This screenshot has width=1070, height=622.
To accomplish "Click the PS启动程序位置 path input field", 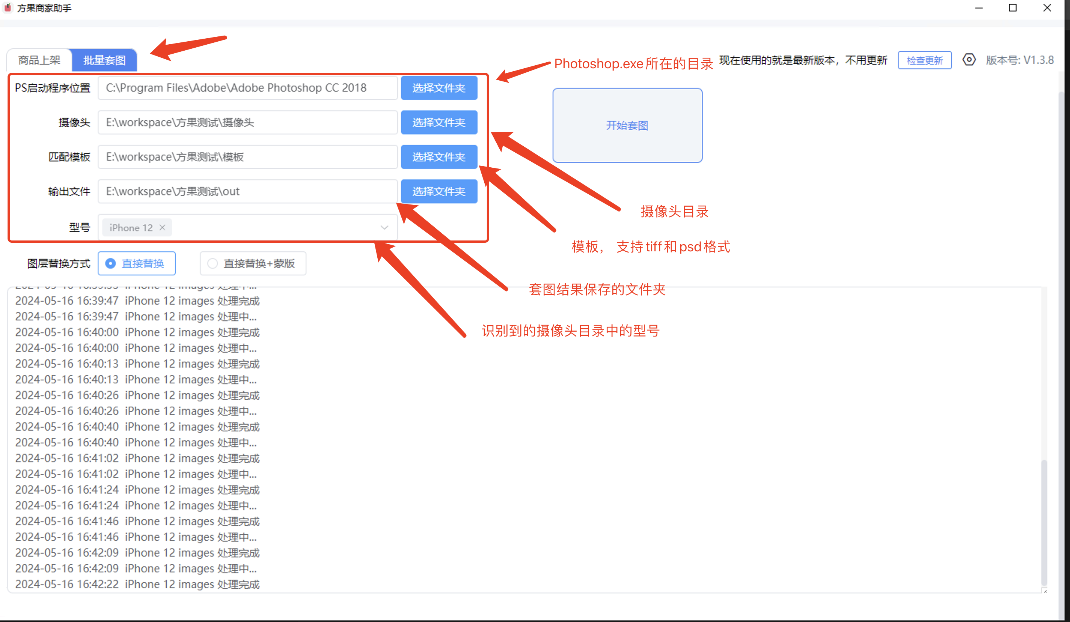I will [247, 88].
